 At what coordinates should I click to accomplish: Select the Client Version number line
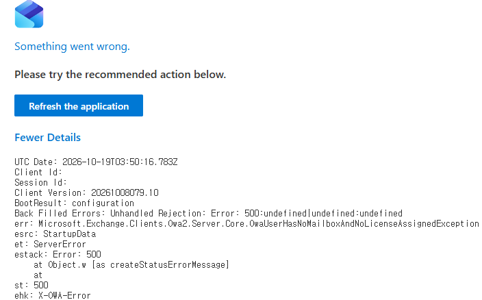86,192
